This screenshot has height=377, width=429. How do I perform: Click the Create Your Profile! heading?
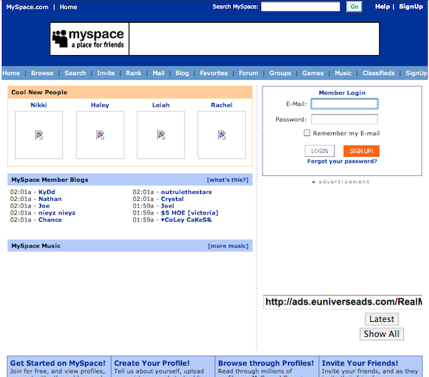[152, 363]
